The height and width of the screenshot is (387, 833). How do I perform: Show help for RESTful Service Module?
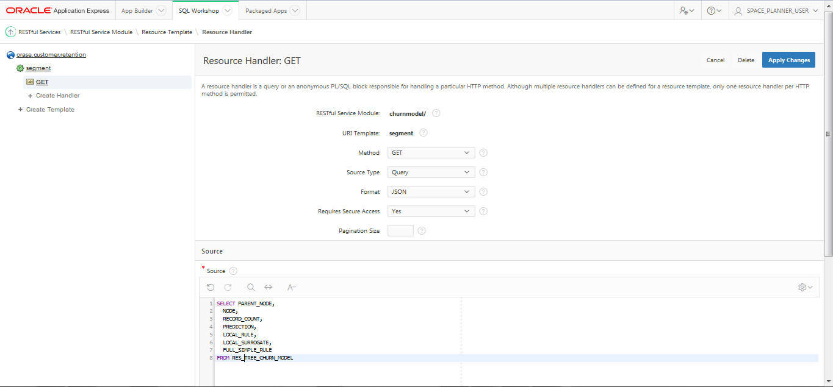point(436,113)
